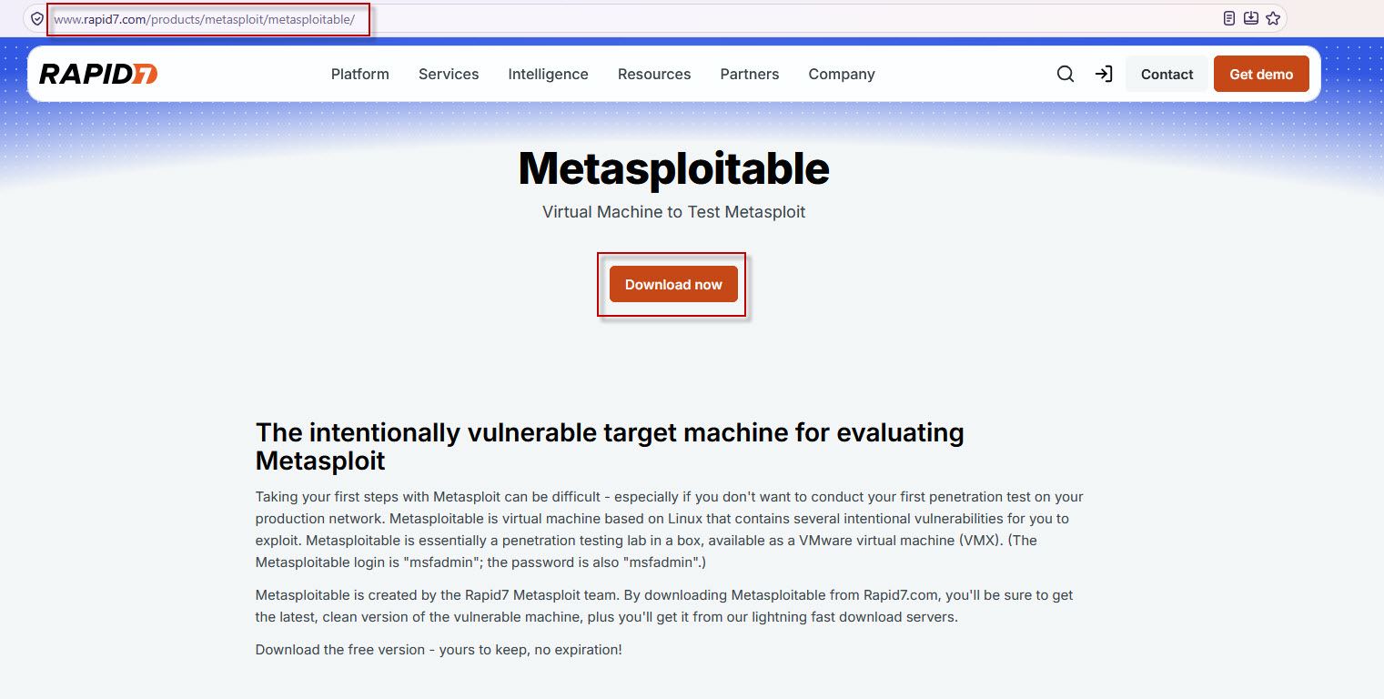
Task: Open the Services menu
Action: click(449, 75)
